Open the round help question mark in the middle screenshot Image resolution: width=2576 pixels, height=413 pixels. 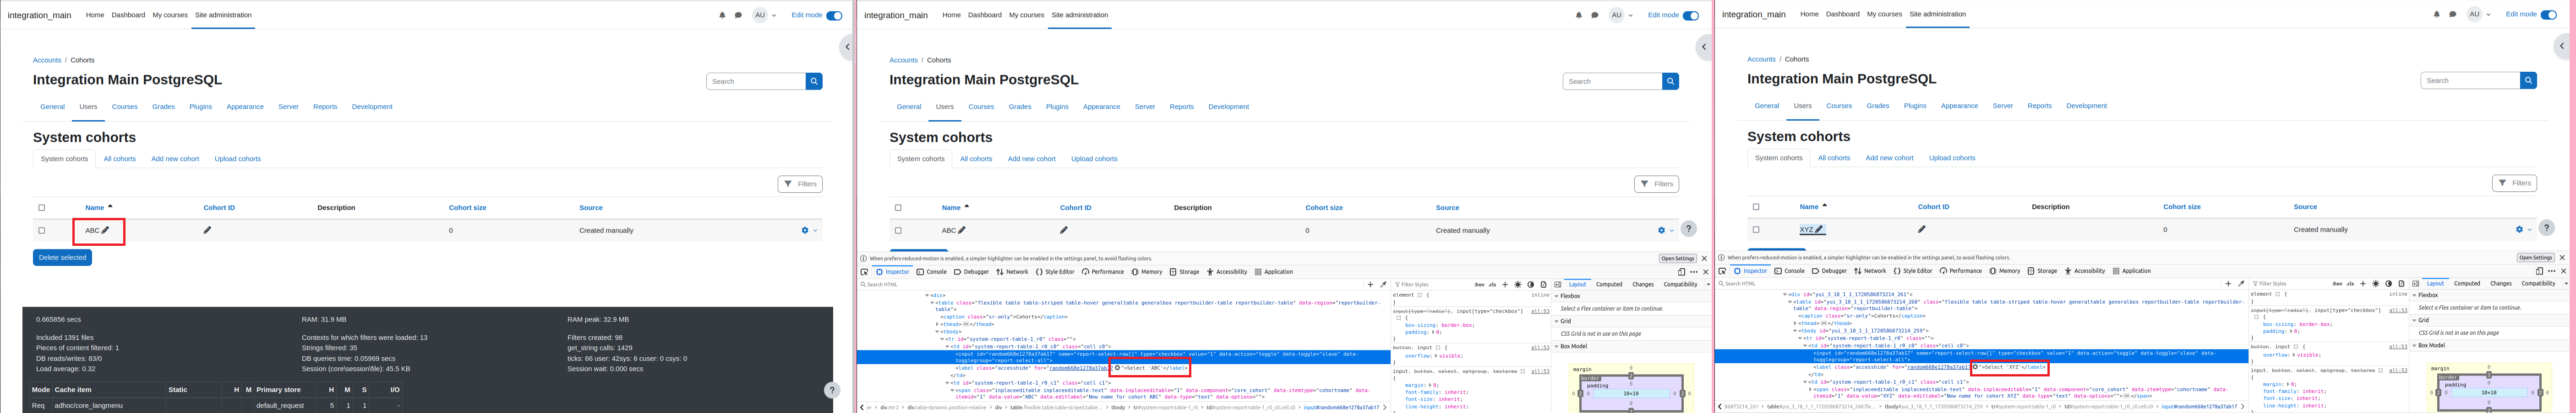click(x=1688, y=228)
